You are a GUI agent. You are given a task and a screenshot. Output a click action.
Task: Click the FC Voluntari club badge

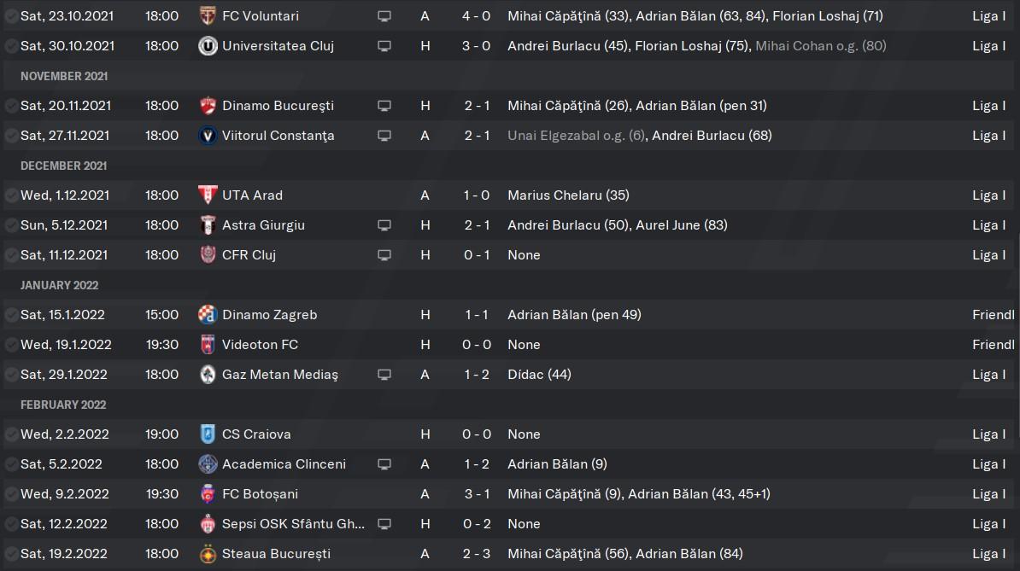(208, 15)
